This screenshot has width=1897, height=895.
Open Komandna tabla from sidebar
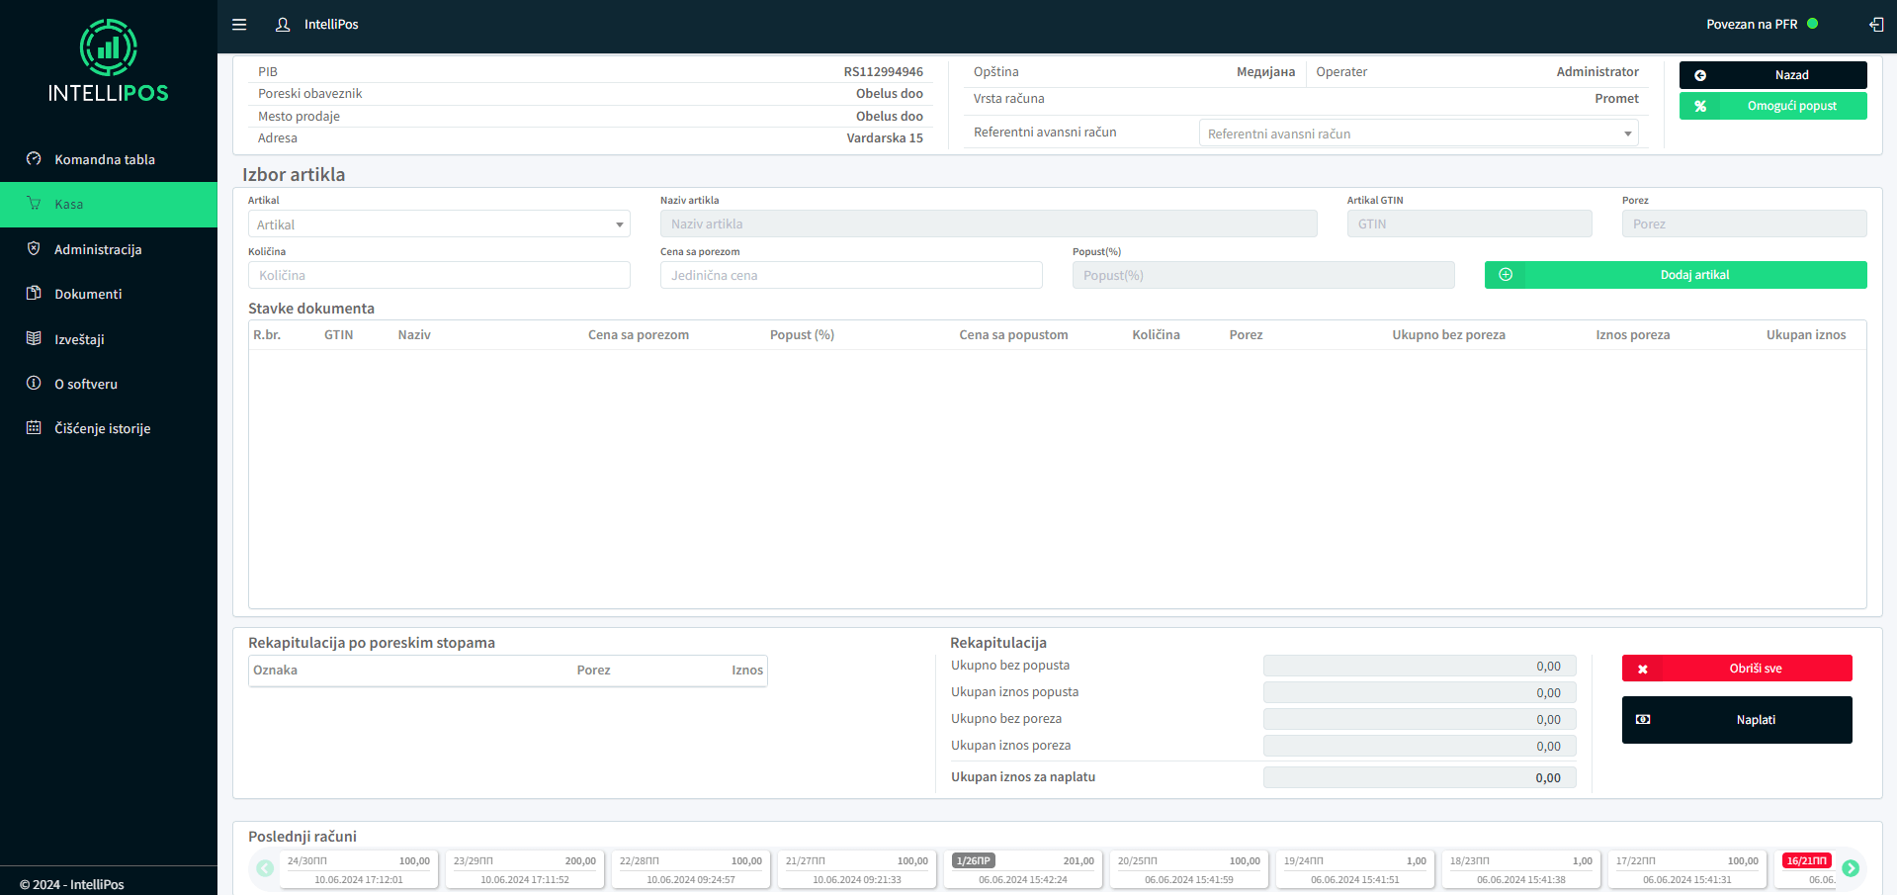(104, 159)
